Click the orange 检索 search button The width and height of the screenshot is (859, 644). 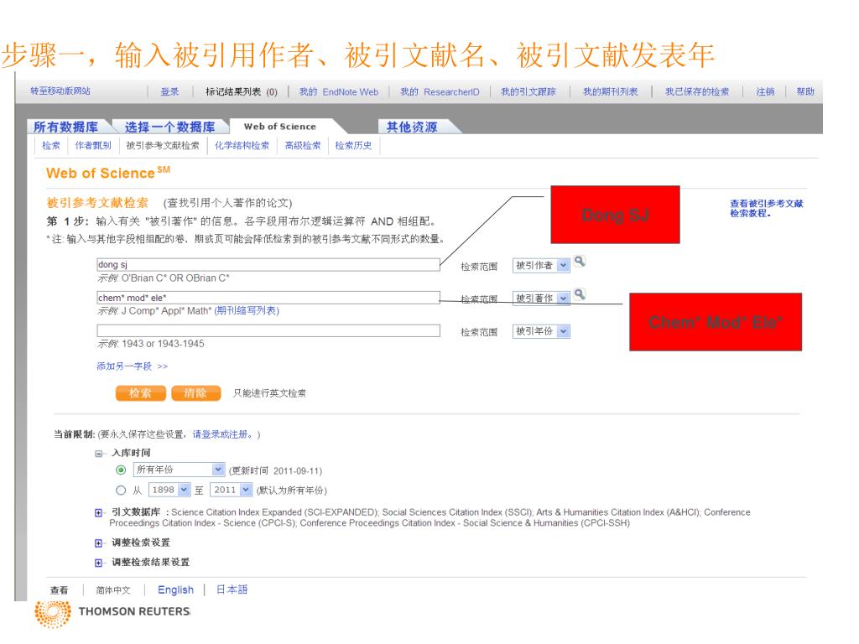tap(140, 393)
